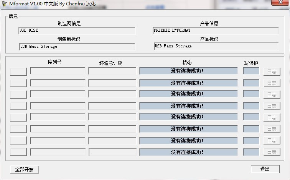
Task: Click the 写保护 indicator in the third row
Action: (251, 94)
